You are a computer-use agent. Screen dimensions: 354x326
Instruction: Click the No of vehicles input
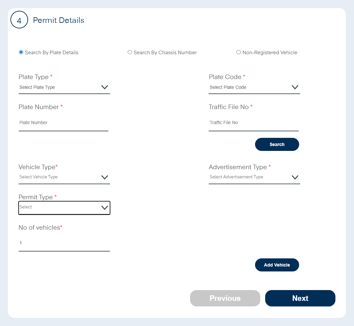click(x=64, y=243)
